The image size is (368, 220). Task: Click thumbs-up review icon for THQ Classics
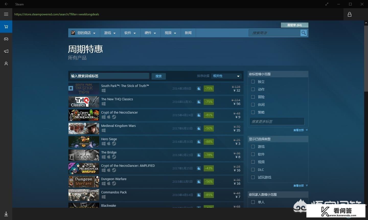[x=199, y=102]
